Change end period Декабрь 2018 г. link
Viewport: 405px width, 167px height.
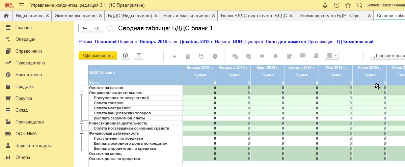click(x=196, y=42)
